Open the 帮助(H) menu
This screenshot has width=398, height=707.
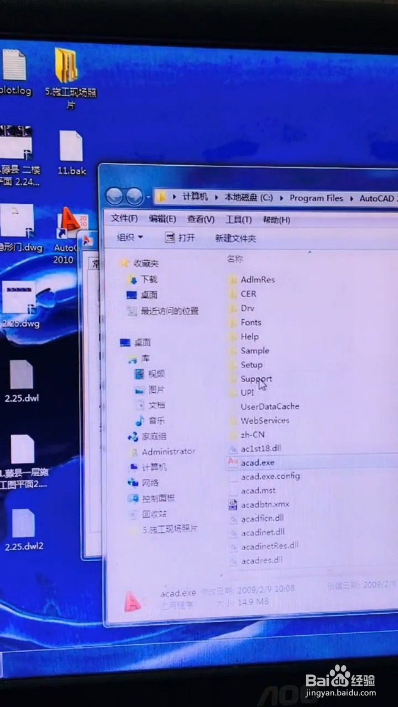click(x=276, y=220)
